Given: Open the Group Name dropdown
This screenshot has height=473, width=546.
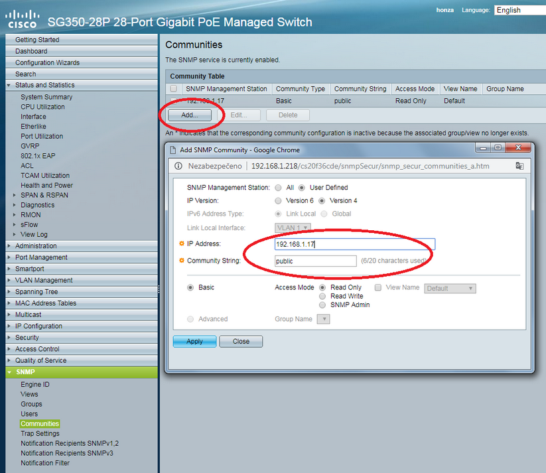Looking at the screenshot, I should point(323,318).
